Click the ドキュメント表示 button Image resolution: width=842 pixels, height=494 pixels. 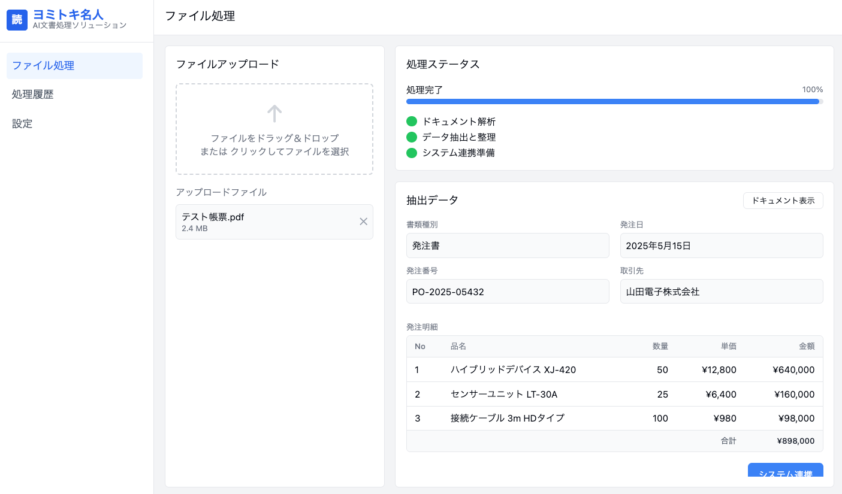[x=783, y=201]
